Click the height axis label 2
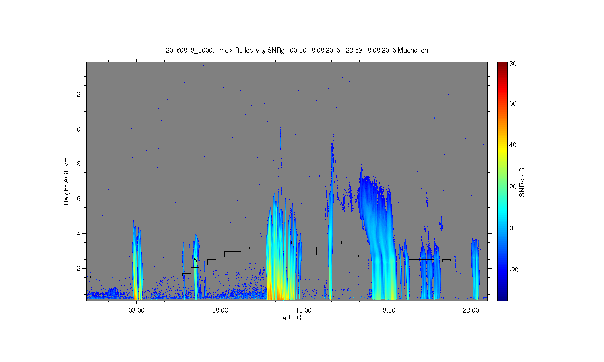This screenshot has width=604, height=362. click(79, 268)
